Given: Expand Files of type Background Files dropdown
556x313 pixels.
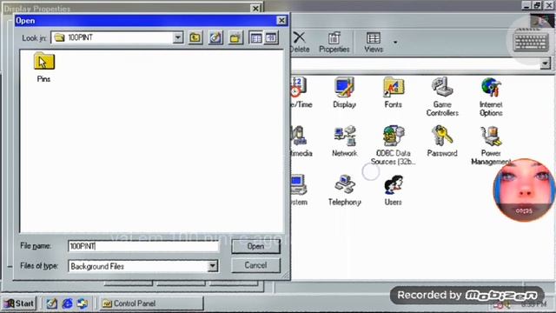Looking at the screenshot, I should pos(212,266).
